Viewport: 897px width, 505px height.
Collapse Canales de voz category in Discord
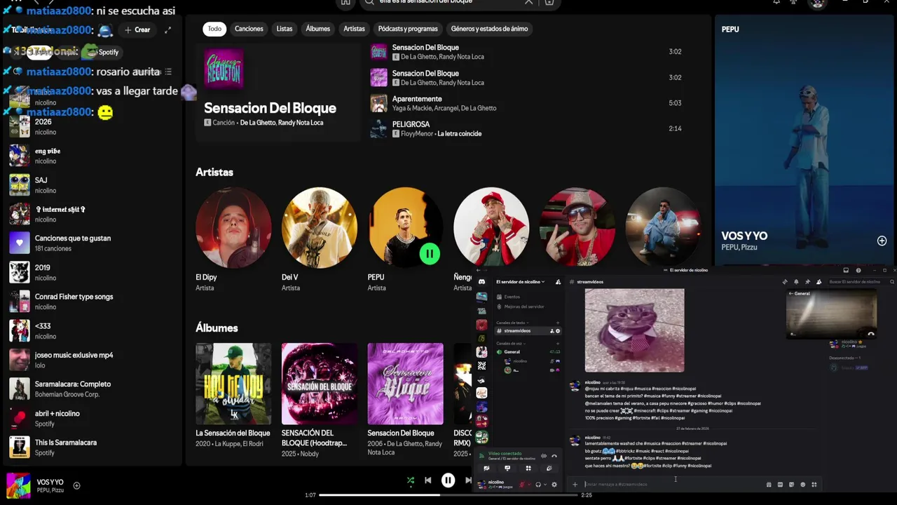pos(512,344)
